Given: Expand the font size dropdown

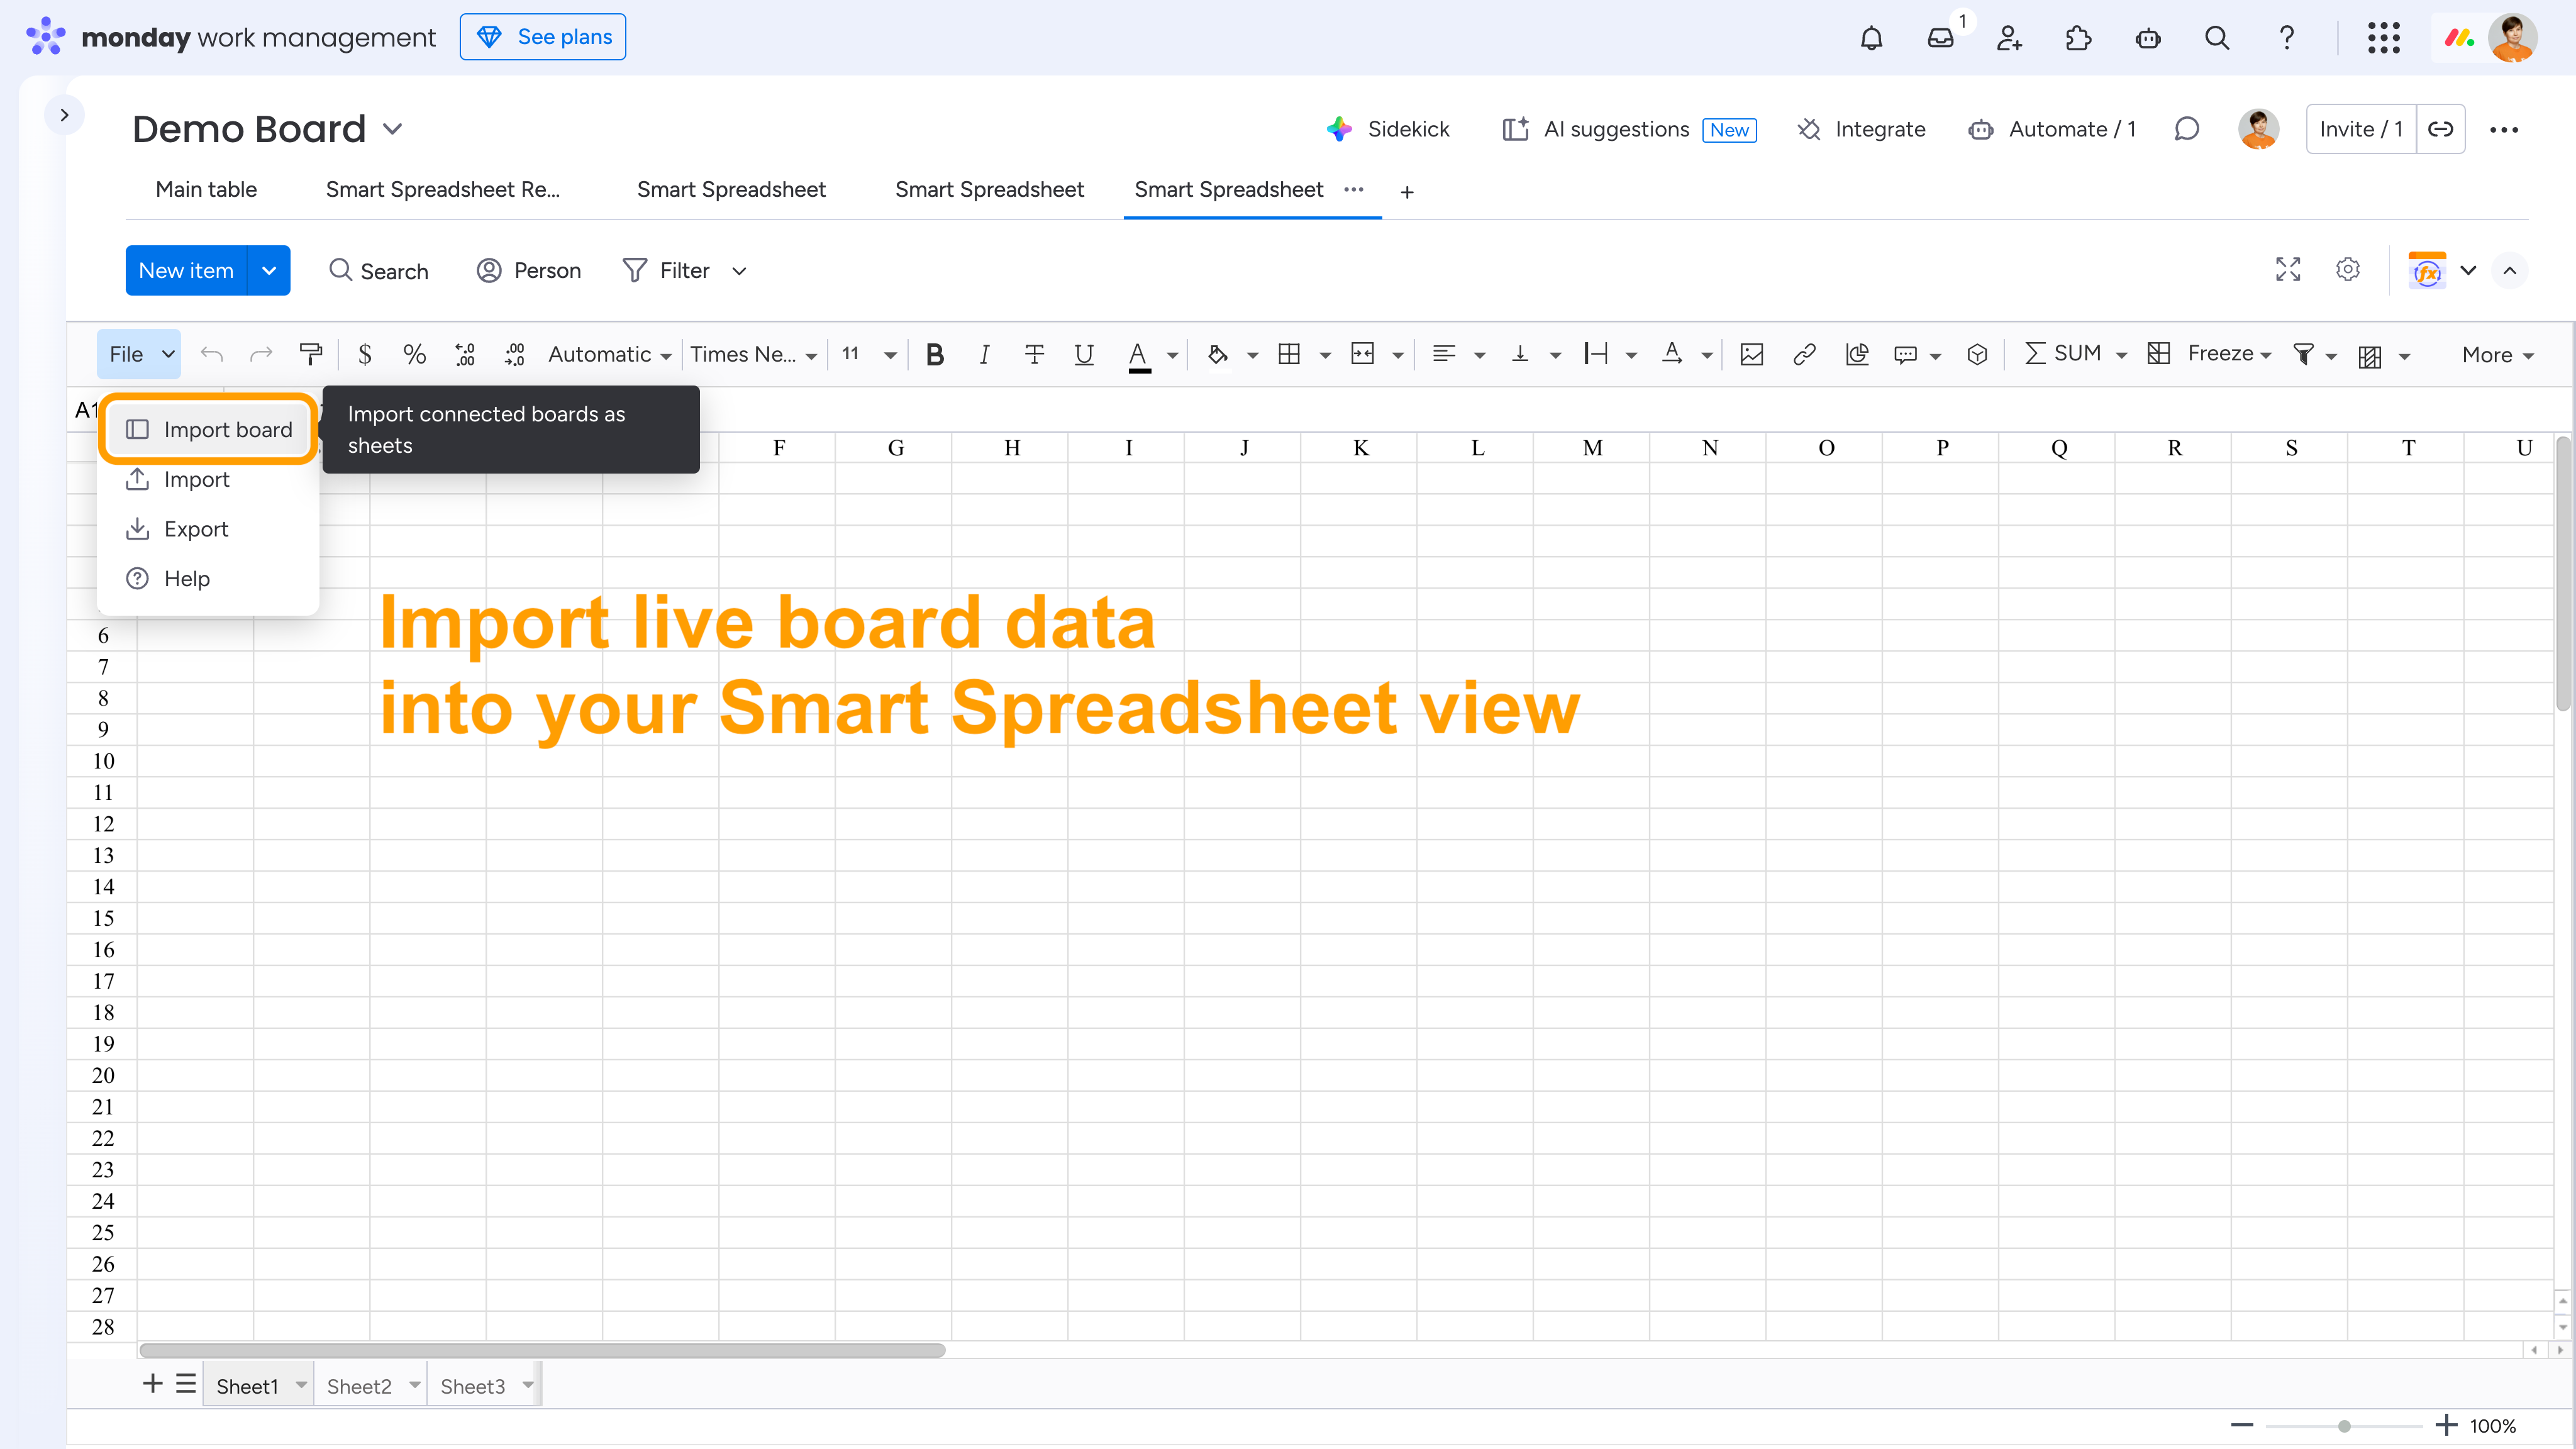Looking at the screenshot, I should tap(889, 355).
